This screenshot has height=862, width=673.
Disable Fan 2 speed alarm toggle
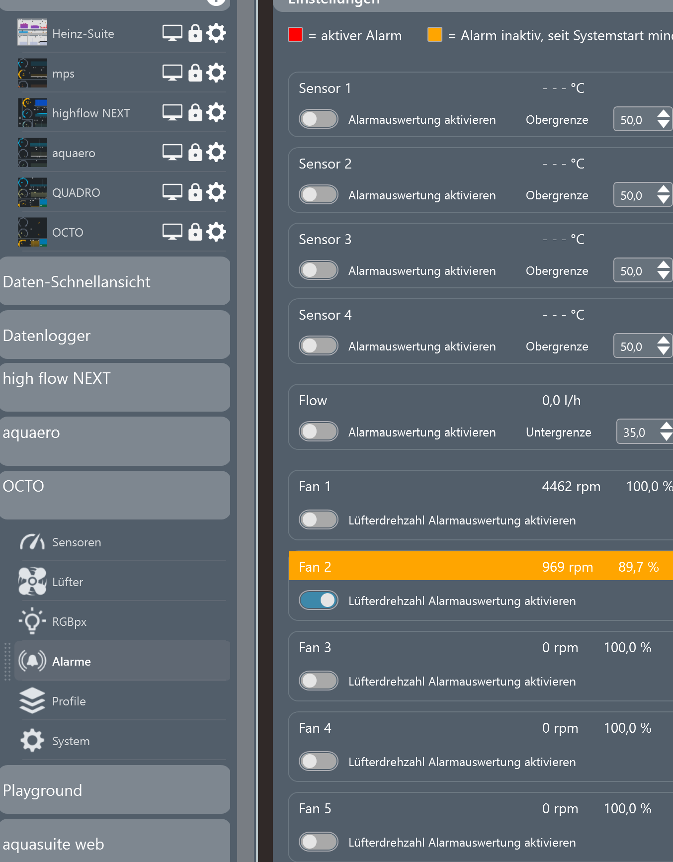(318, 601)
